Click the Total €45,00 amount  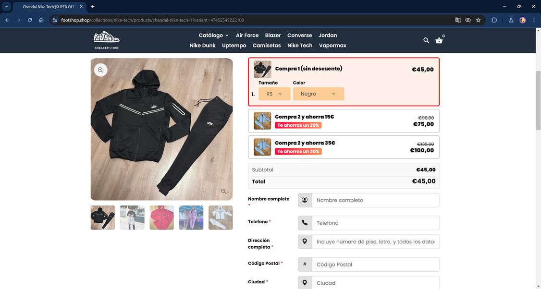[424, 181]
